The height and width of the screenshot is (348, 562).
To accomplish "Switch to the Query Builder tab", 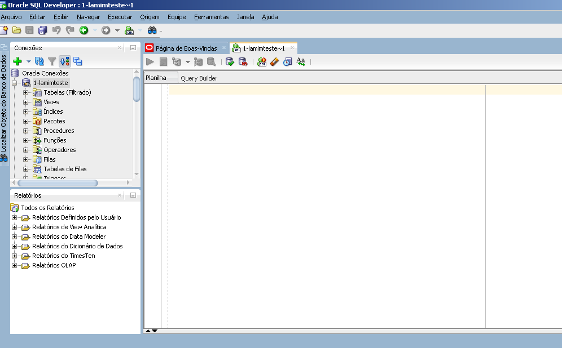I will 199,78.
